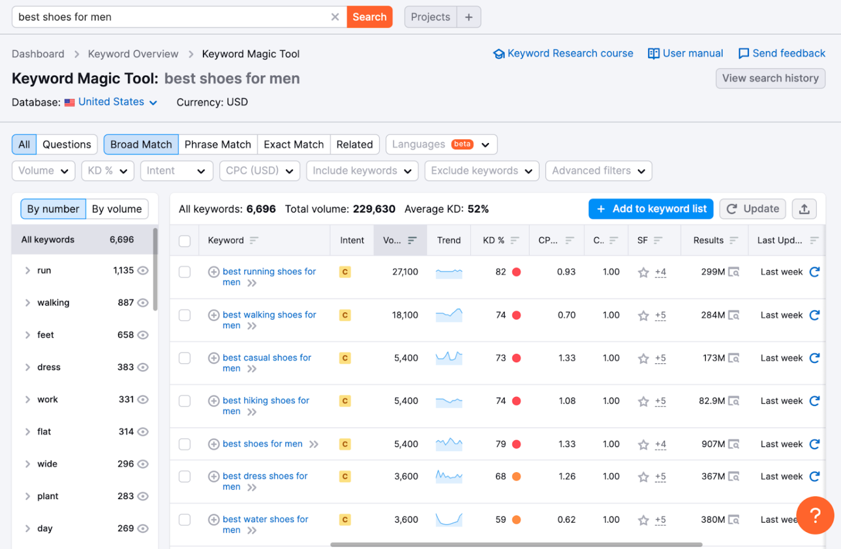
Task: Click the export icon beside the Update button
Action: click(804, 209)
